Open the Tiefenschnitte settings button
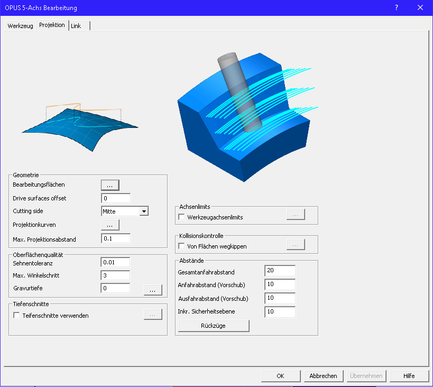Image resolution: width=433 pixels, height=387 pixels. click(x=153, y=315)
